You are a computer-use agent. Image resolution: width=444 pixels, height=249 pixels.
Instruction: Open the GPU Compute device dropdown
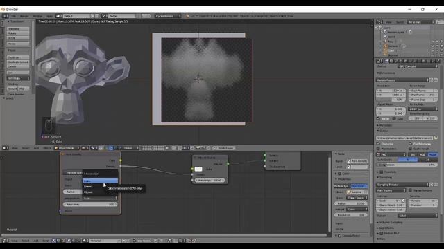(418, 66)
